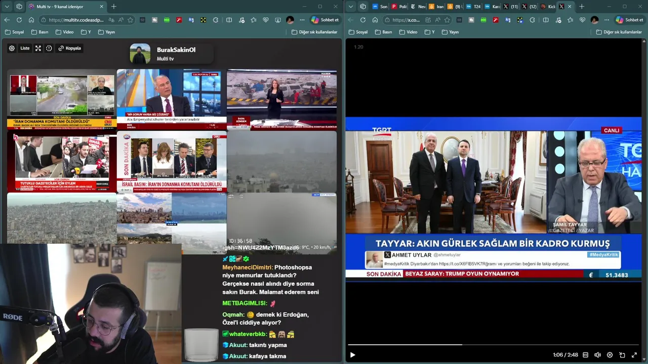
Task: Open Sosyal bookmarks folder in left window
Action: 15,32
